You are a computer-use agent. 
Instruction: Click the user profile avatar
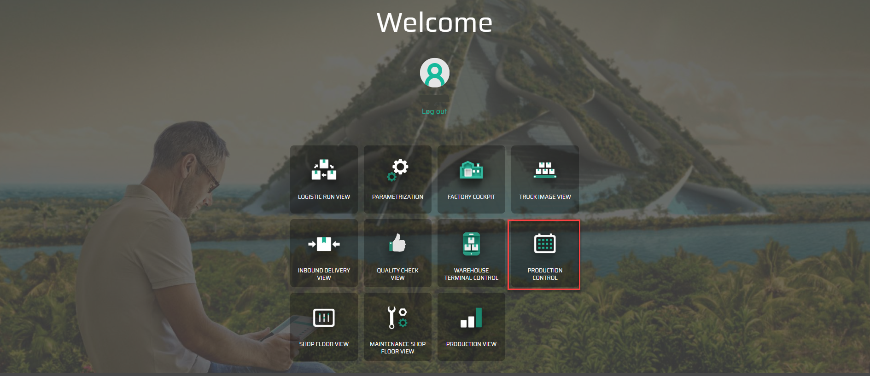coord(434,73)
